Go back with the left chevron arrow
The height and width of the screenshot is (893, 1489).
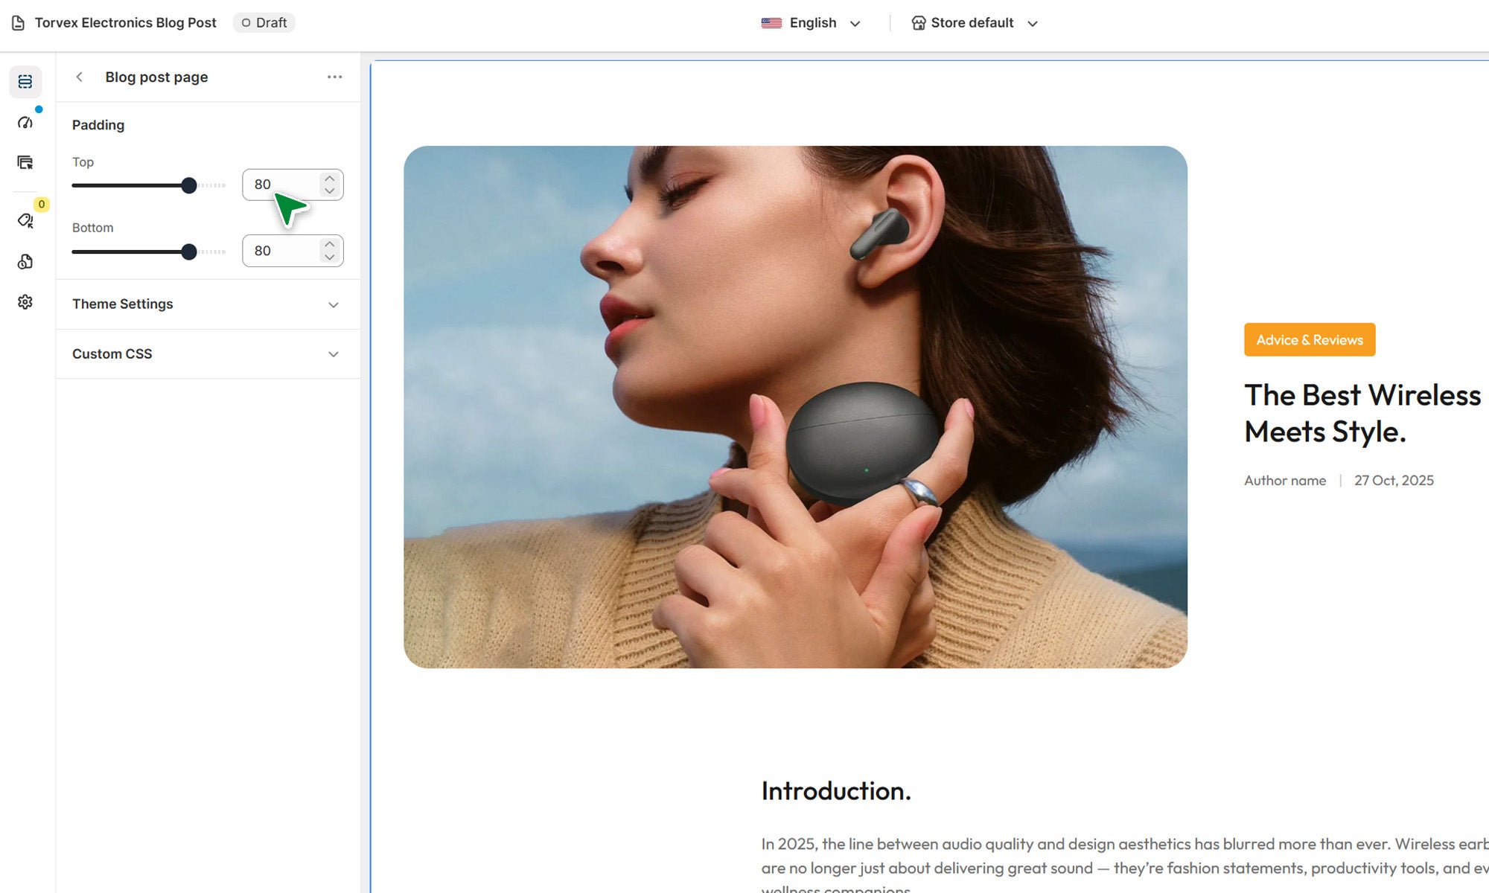(80, 77)
